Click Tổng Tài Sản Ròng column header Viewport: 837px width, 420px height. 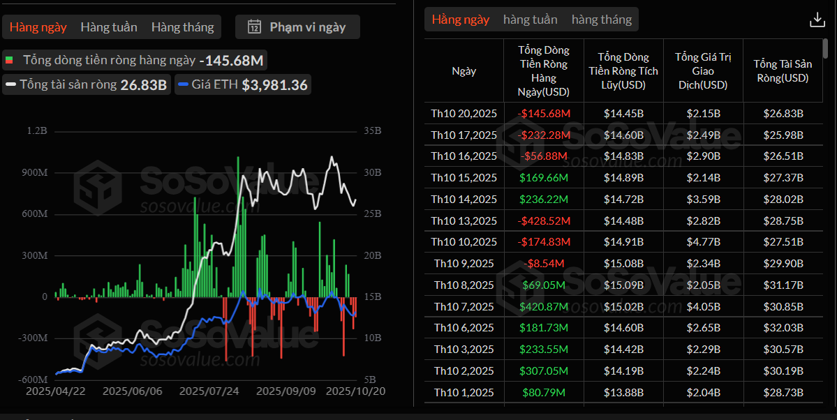781,71
